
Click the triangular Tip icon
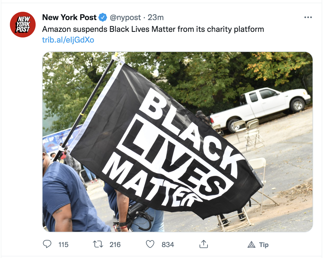pyautogui.click(x=251, y=245)
